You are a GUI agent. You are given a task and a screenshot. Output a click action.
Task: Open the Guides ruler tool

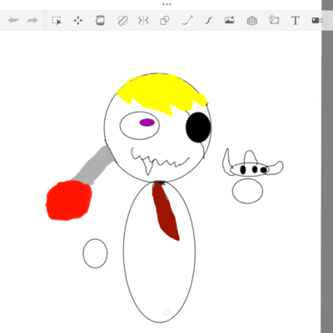click(x=122, y=21)
